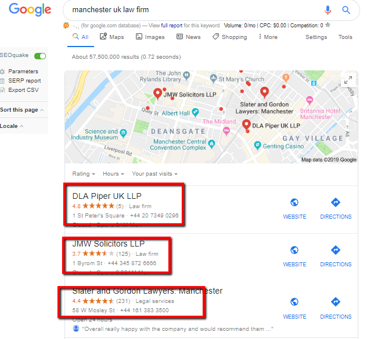Image resolution: width=374 pixels, height=339 pixels.
Task: Toggle the SEOquake switch off
Action: [x=40, y=56]
